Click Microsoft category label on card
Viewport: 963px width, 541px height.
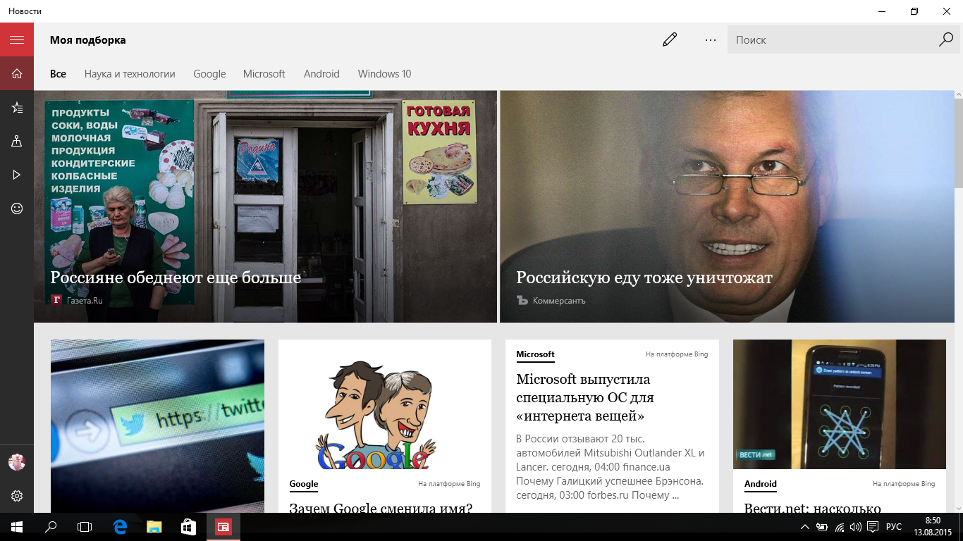click(x=535, y=354)
